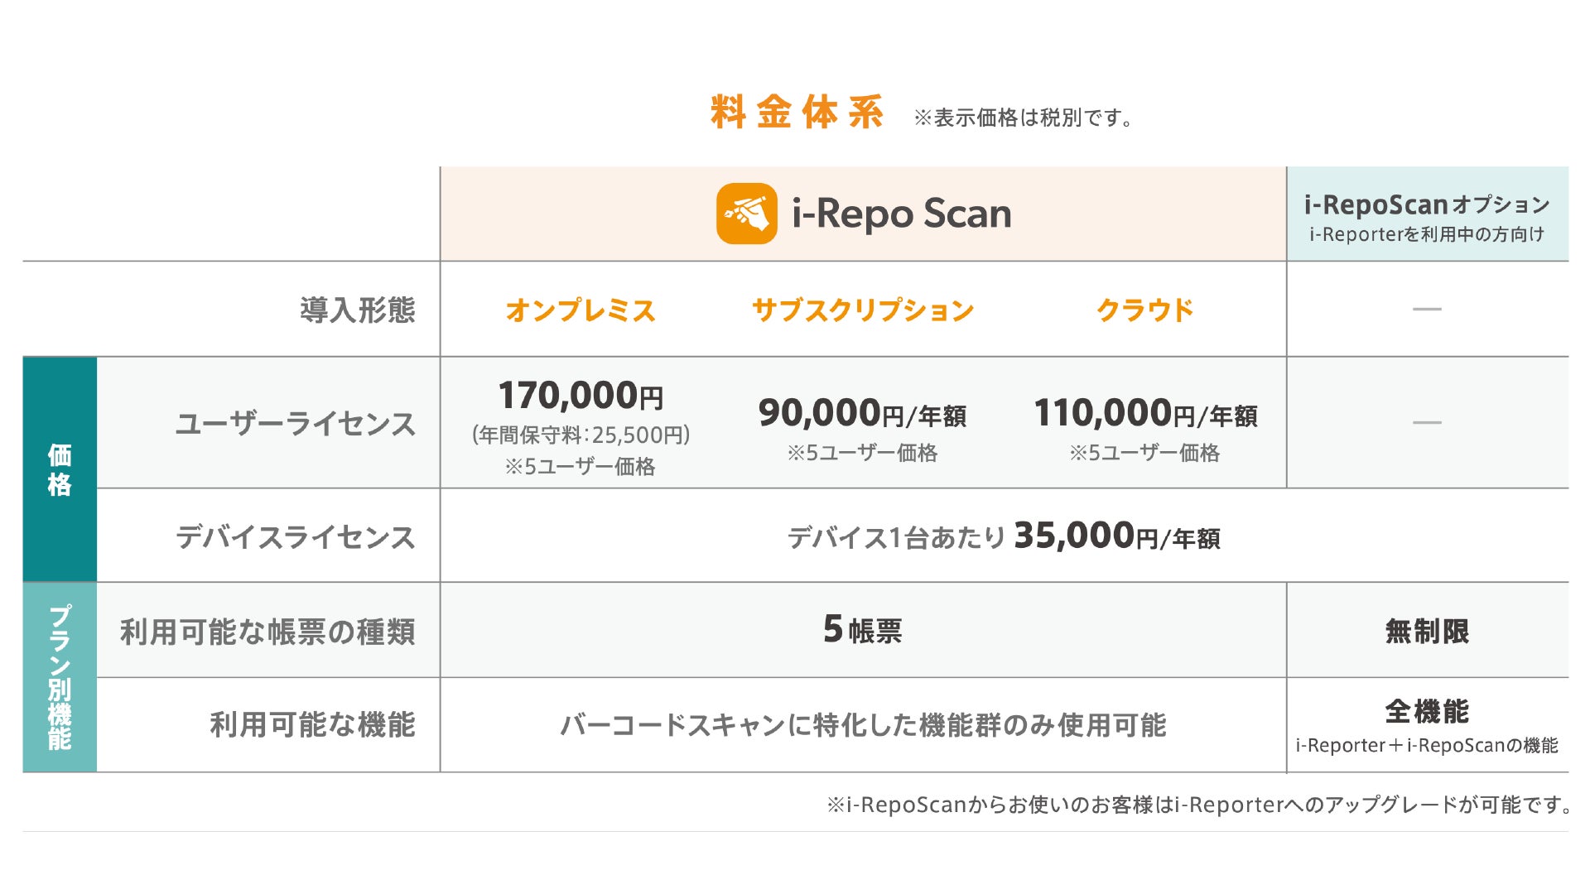
Task: Click the プラン別機能 category label
Action: click(x=60, y=677)
